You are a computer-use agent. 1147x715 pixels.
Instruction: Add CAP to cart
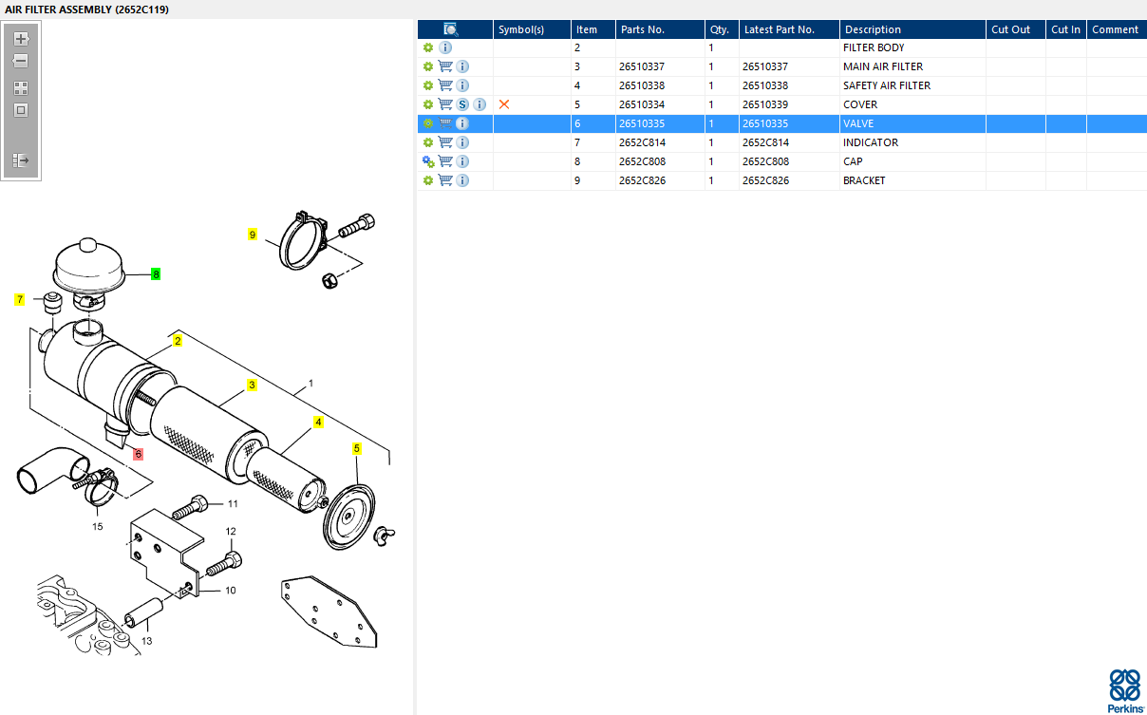(x=445, y=161)
